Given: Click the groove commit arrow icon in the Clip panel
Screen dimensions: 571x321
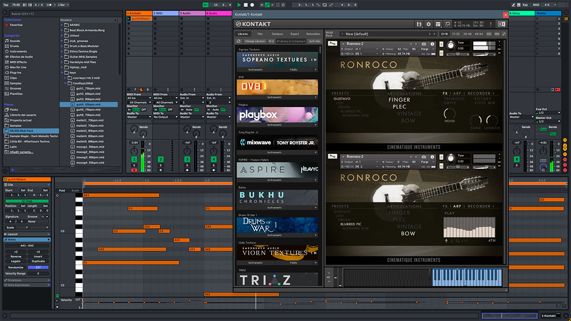Looking at the screenshot, I should pyautogui.click(x=47, y=216).
